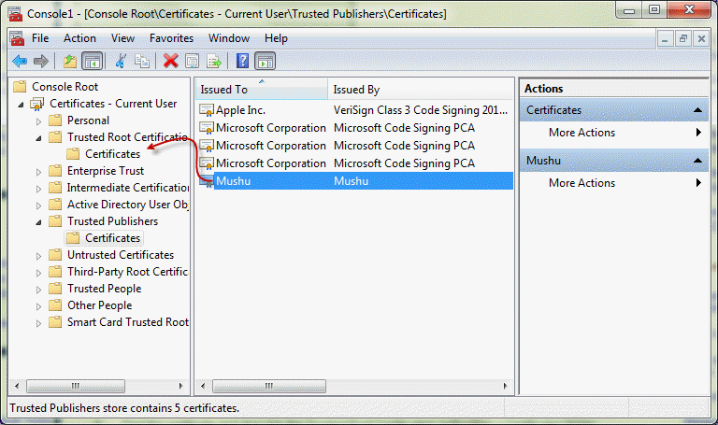Image resolution: width=718 pixels, height=425 pixels.
Task: Click Console1 title bar application icon
Action: (15, 14)
